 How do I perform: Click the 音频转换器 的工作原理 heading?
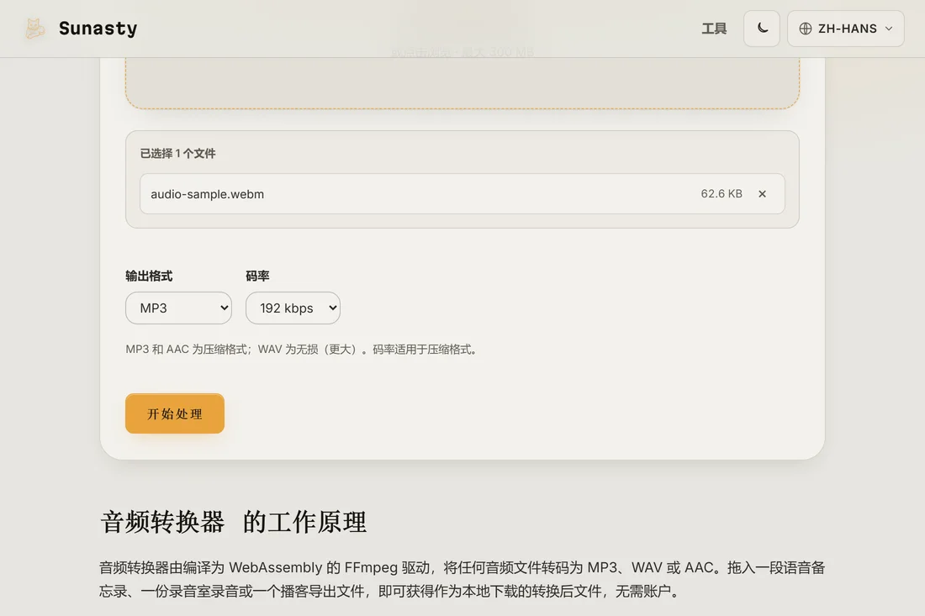(234, 522)
